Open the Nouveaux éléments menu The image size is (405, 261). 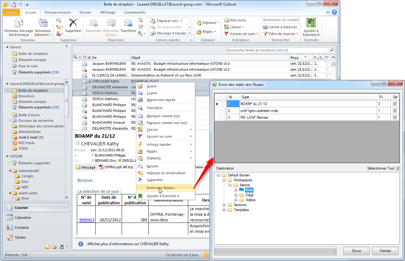[43, 27]
